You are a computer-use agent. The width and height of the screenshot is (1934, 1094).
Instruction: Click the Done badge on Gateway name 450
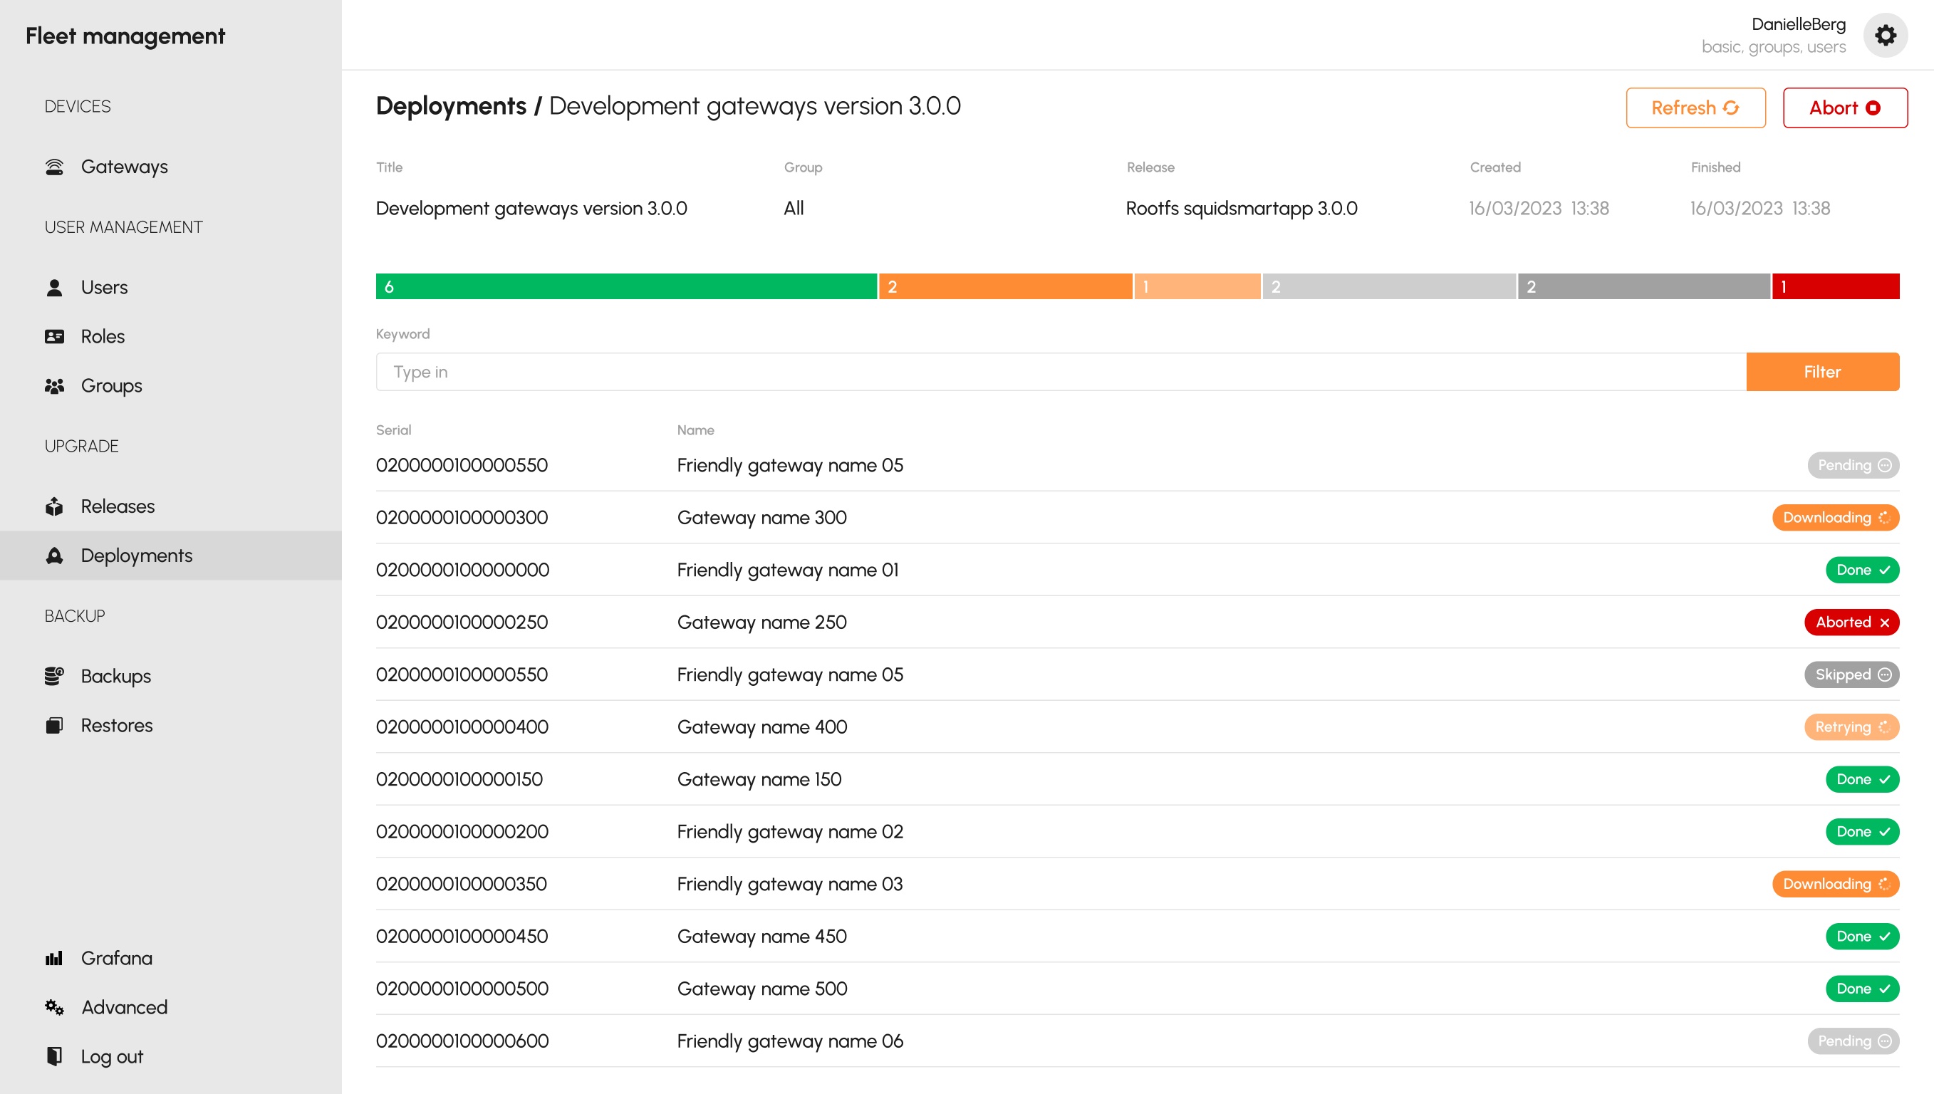click(1863, 937)
